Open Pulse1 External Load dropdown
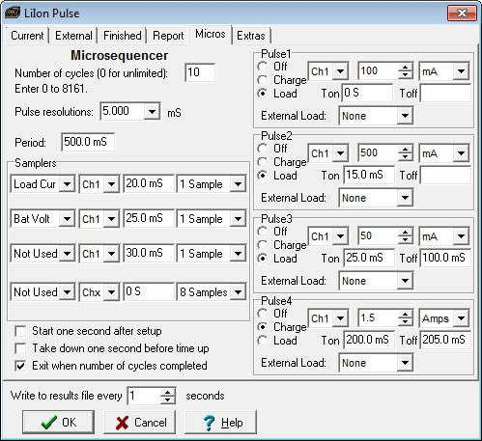This screenshot has height=441, width=482. click(x=405, y=116)
